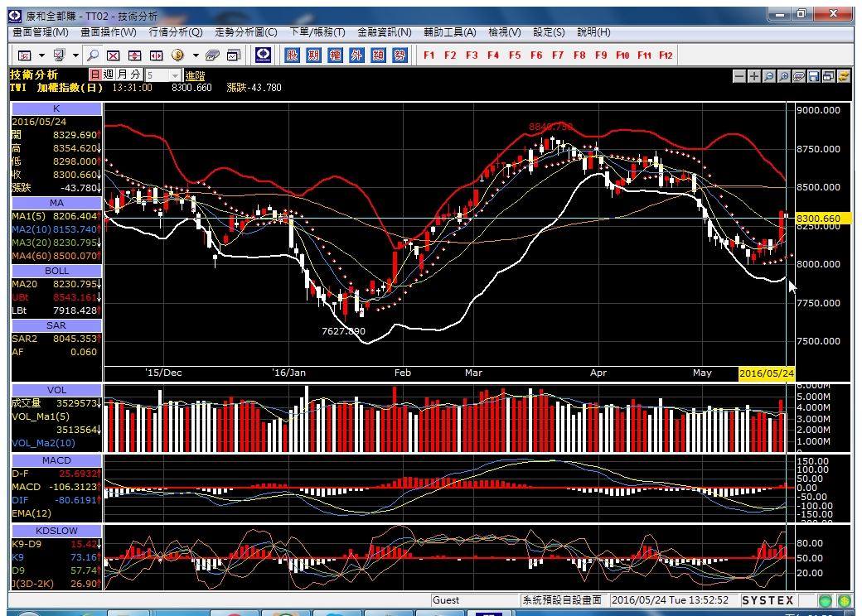Click the MA indicator panel header

[x=56, y=203]
